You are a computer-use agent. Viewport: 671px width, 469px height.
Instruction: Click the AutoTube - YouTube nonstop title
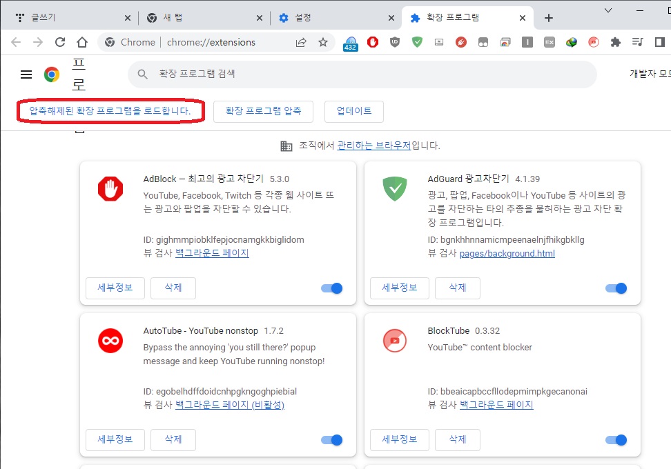click(201, 330)
